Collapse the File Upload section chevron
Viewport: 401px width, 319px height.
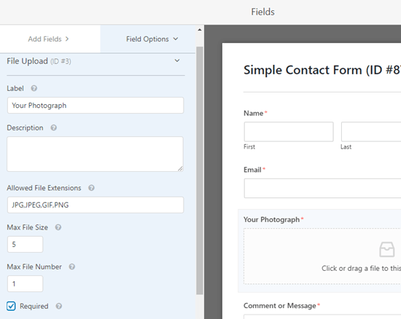pos(177,60)
